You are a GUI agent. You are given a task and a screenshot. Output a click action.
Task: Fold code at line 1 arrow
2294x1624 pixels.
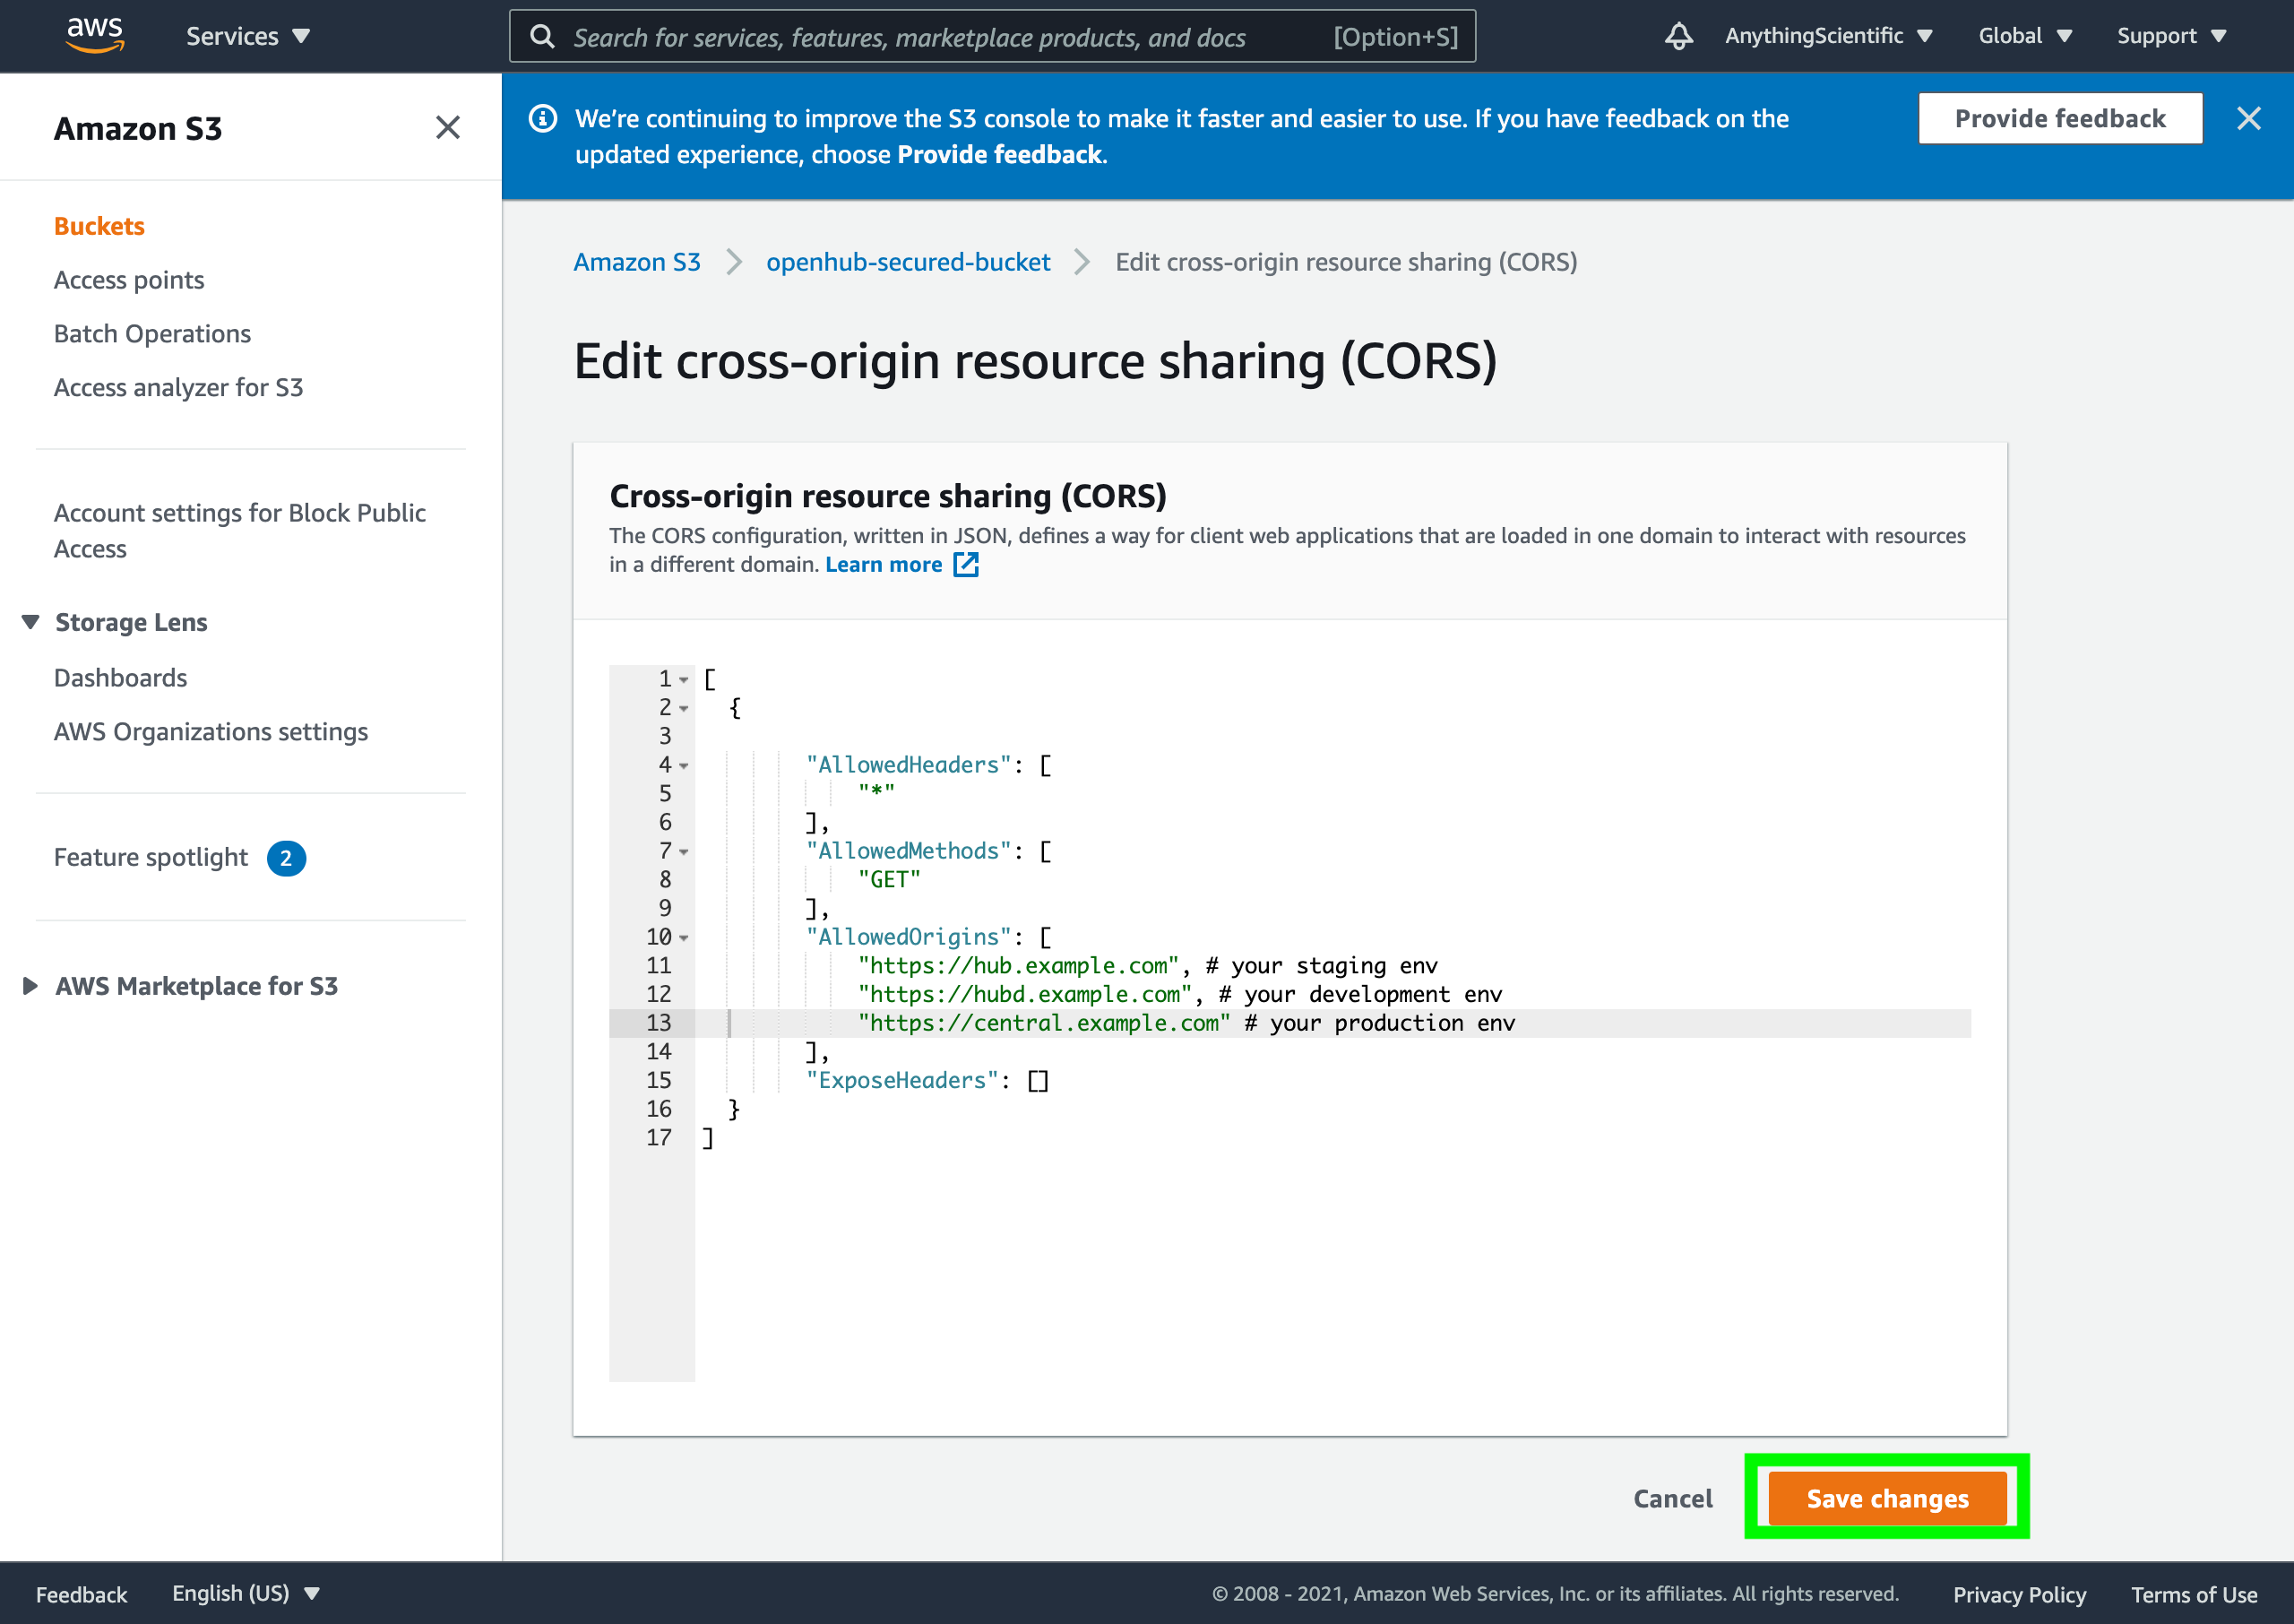684,680
